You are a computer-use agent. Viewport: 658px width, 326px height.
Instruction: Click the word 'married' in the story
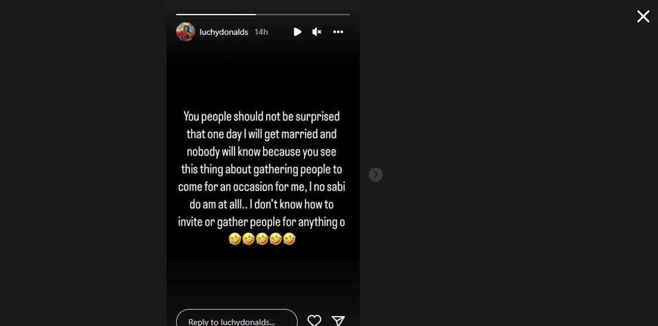point(300,134)
